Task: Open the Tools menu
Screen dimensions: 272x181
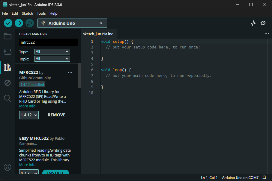Action: point(41,13)
